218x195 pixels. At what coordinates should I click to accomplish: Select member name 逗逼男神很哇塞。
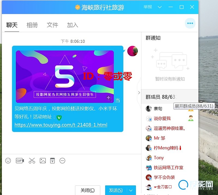[x=169, y=128]
